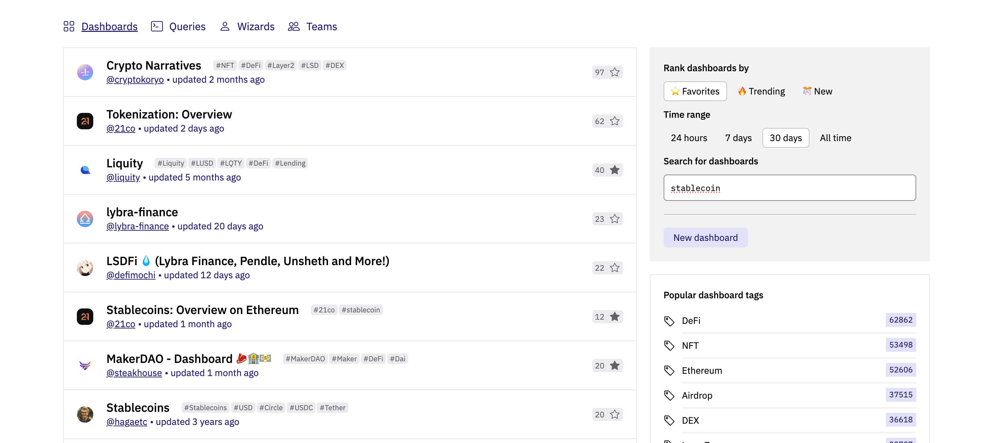Click the DeFi tag icon in popular tags
Screen dimensions: 993x443
[x=670, y=321]
